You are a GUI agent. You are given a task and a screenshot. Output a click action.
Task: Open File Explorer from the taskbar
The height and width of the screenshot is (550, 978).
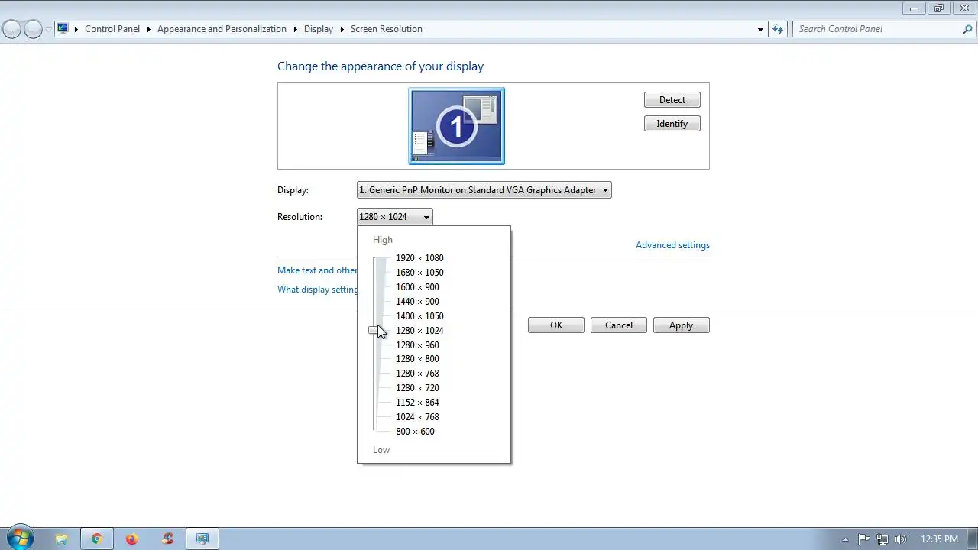[62, 539]
